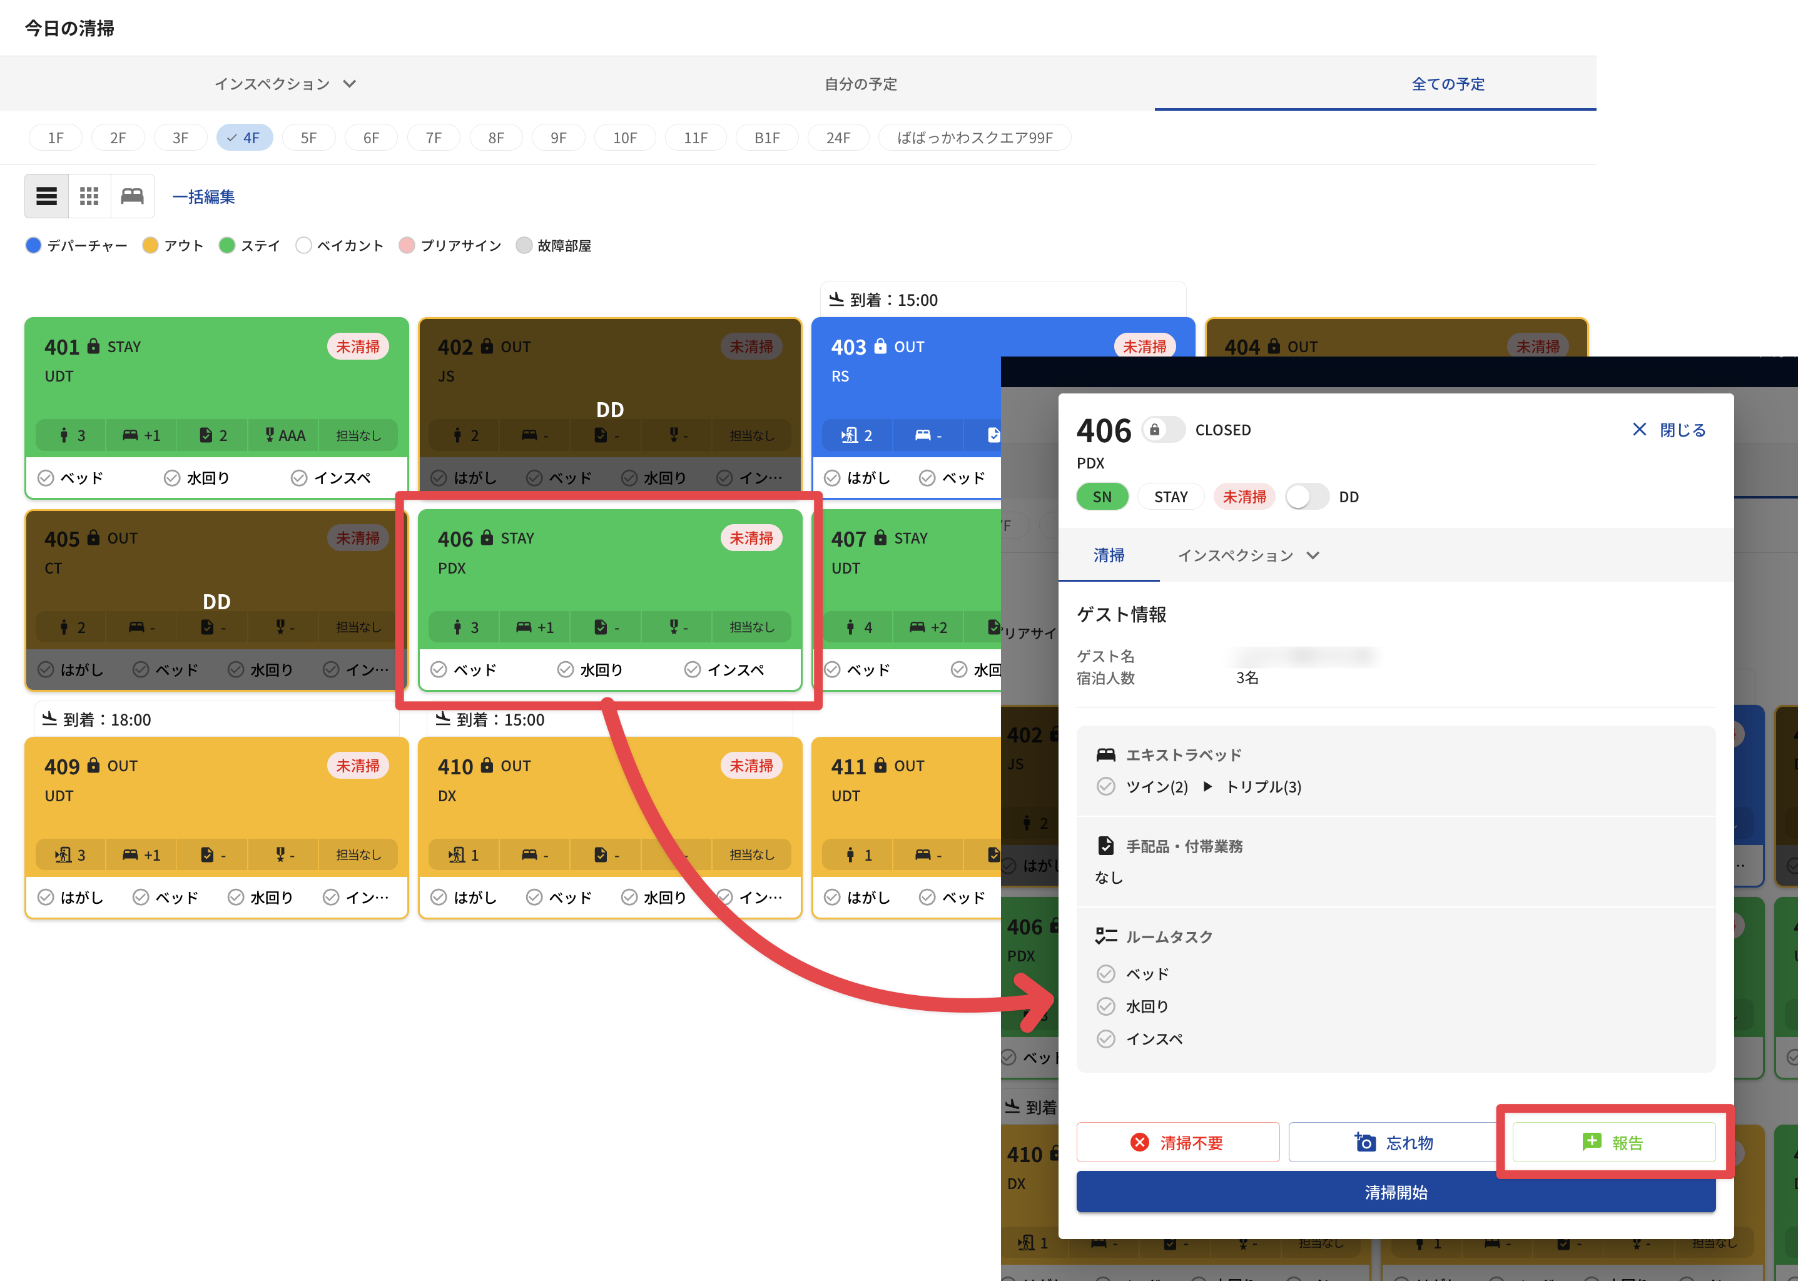Open the 清掃 tab in room panel

tap(1109, 555)
